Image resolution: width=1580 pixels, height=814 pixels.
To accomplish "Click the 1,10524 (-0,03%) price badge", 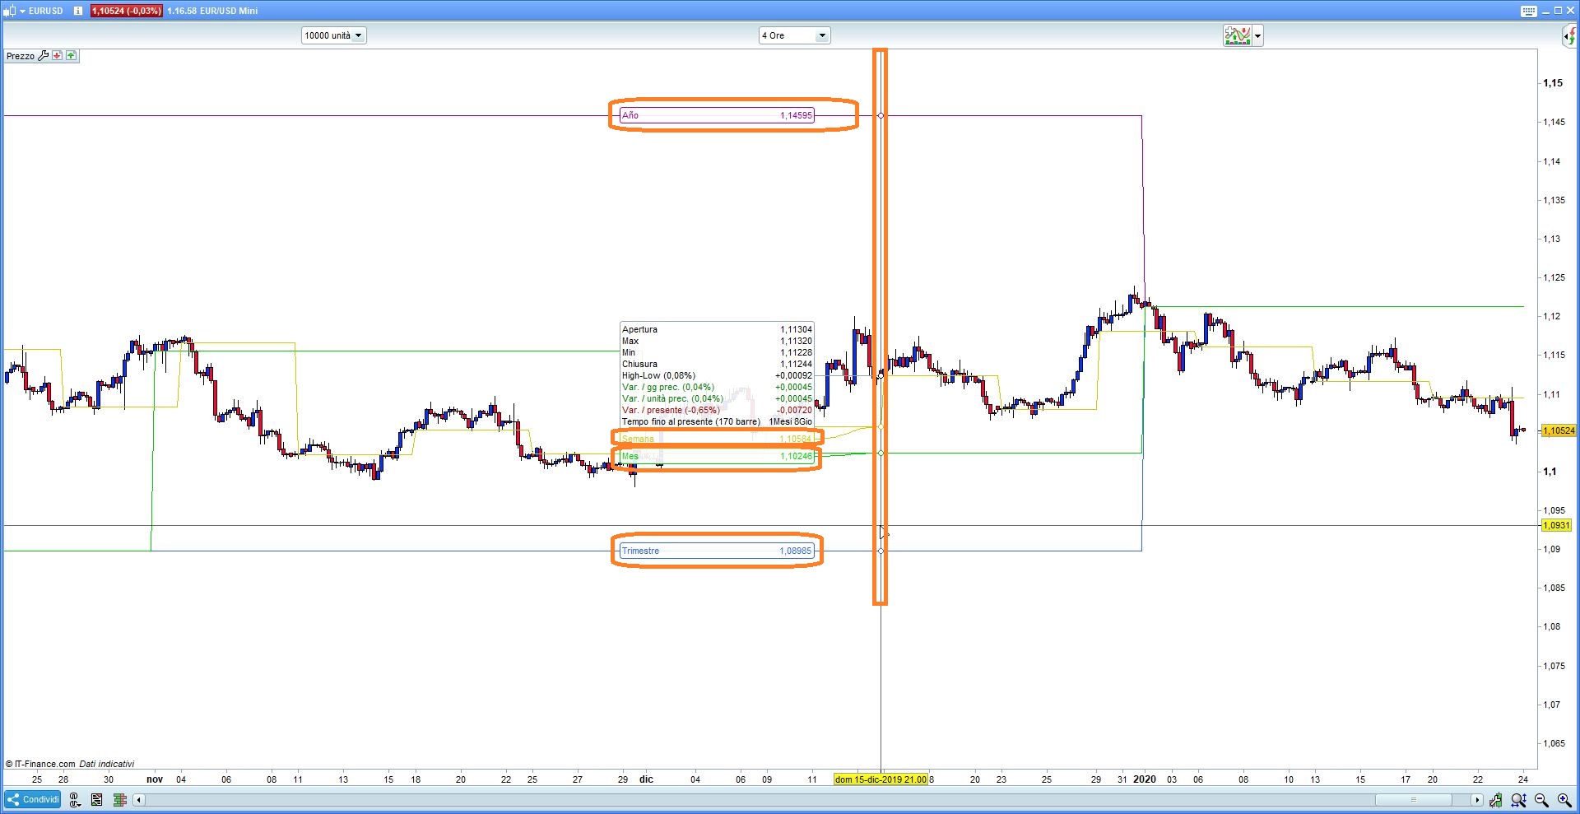I will pos(126,11).
